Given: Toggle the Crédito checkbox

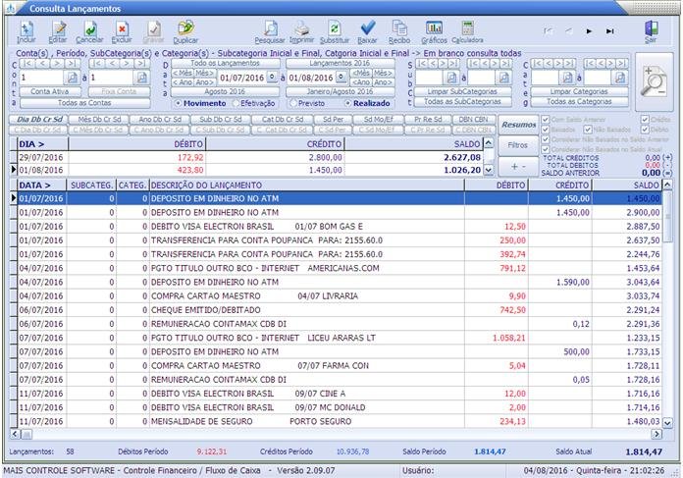Looking at the screenshot, I should point(645,120).
